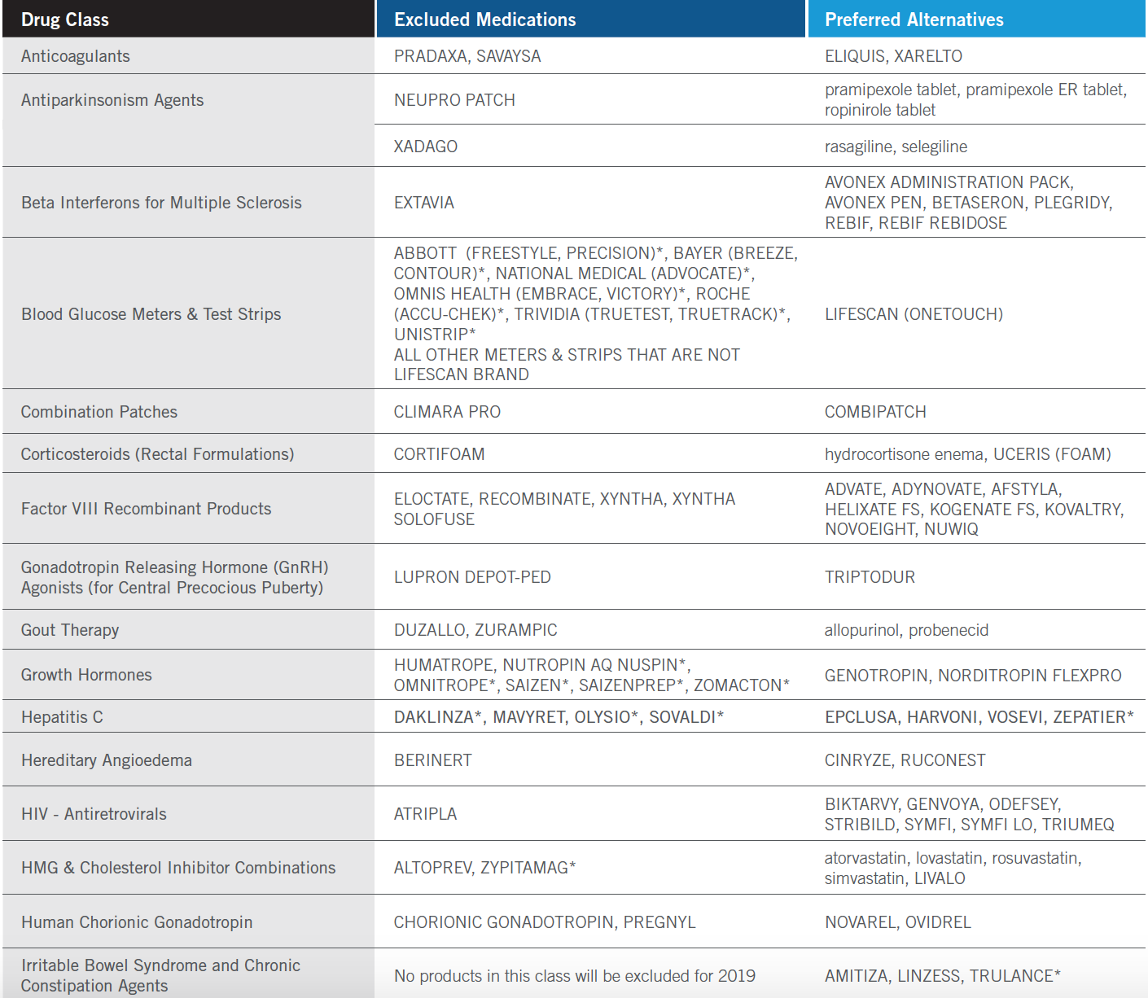Select 'Beta Interferons for Multiple Sclerosis' label
This screenshot has width=1148, height=998.
click(161, 203)
